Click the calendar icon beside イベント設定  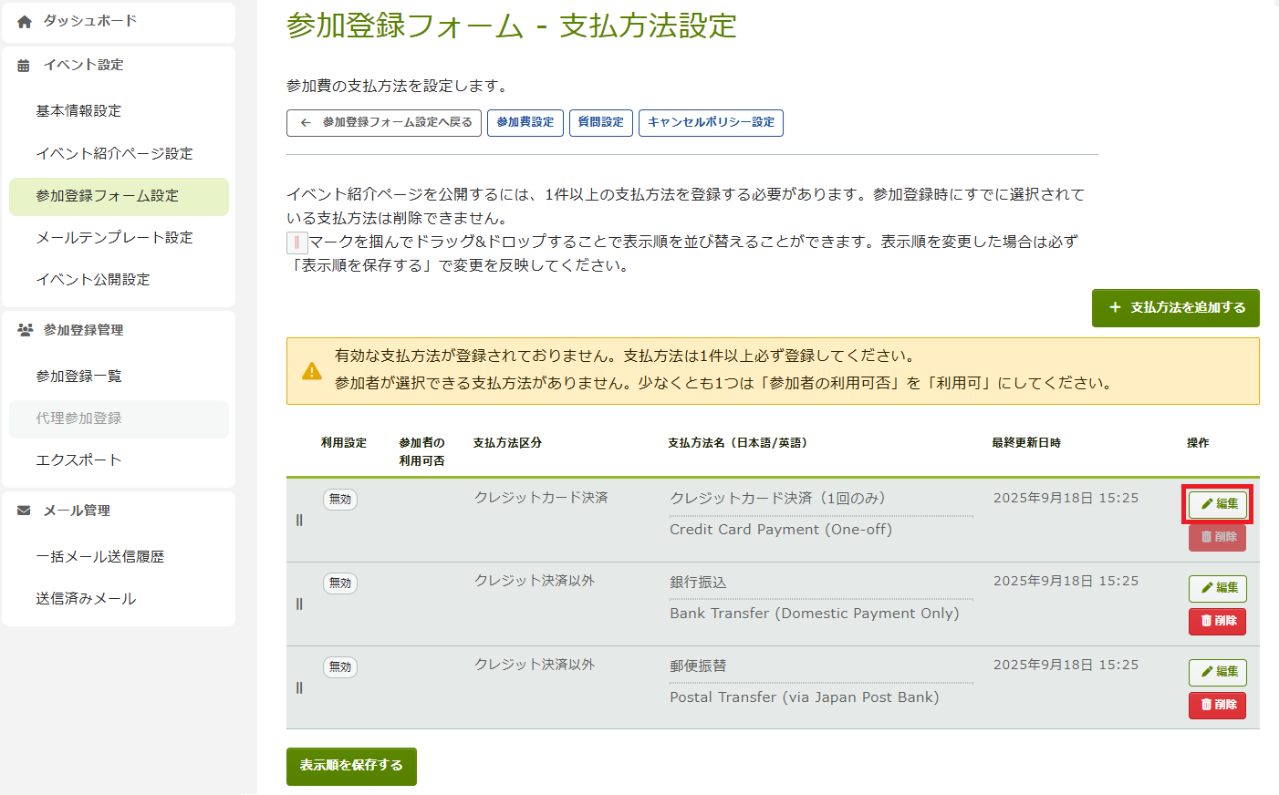pyautogui.click(x=24, y=66)
